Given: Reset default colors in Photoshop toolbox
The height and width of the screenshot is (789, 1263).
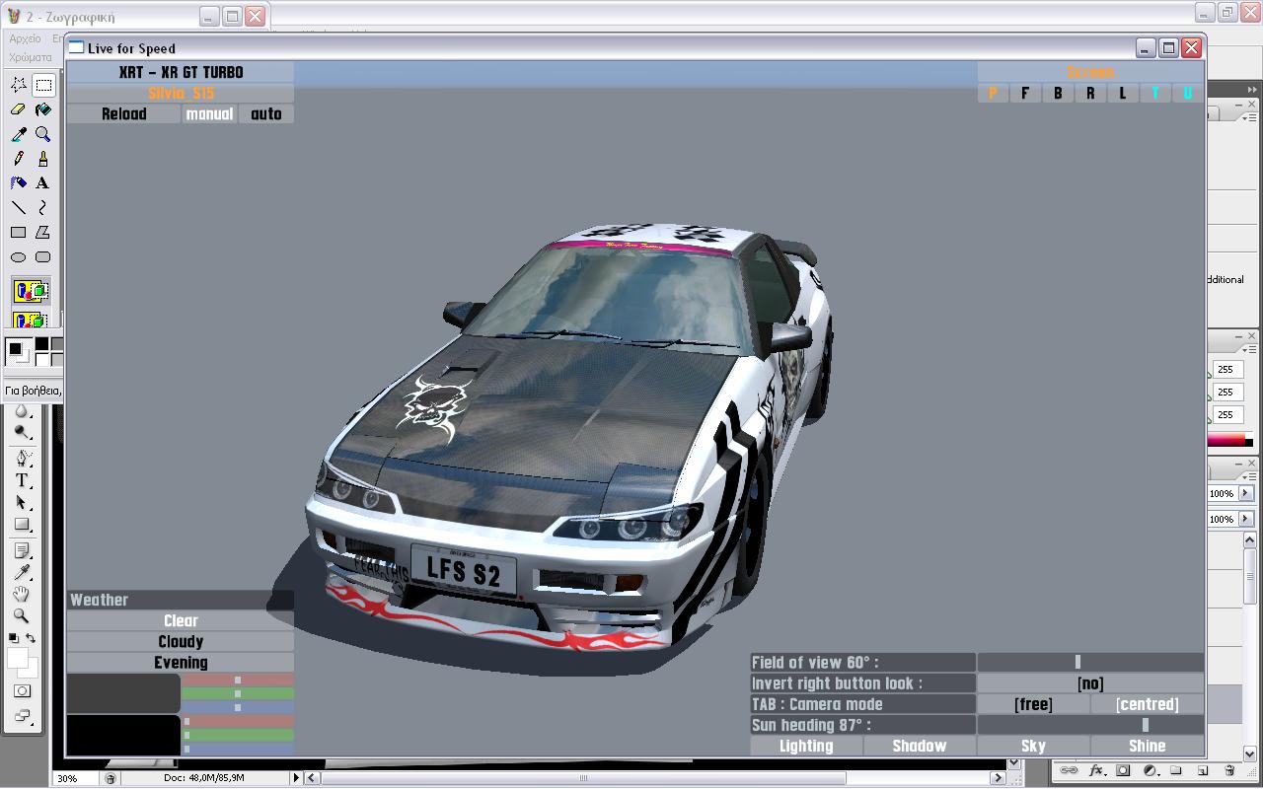Looking at the screenshot, I should click(x=13, y=639).
